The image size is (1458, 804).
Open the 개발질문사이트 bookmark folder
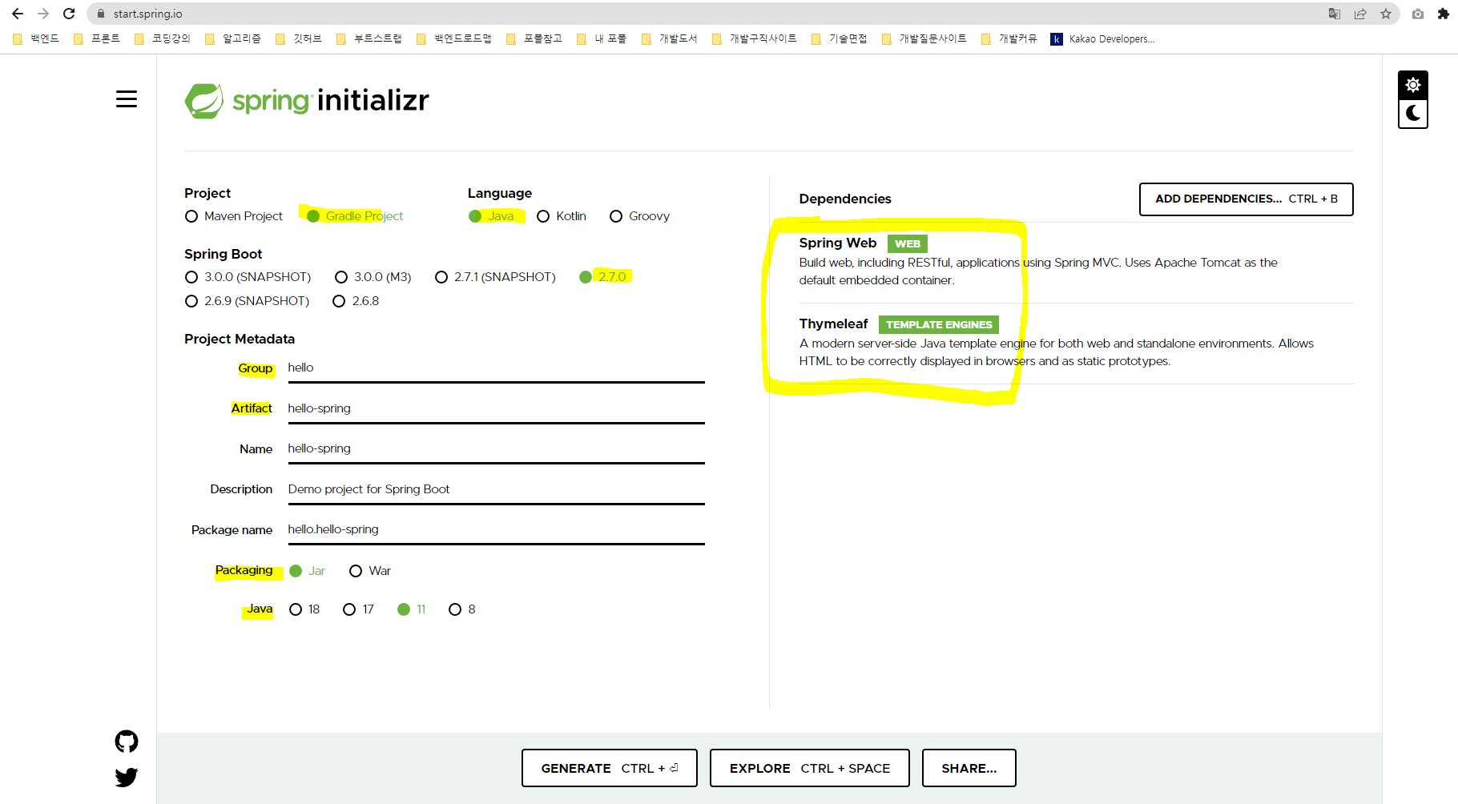[x=924, y=38]
